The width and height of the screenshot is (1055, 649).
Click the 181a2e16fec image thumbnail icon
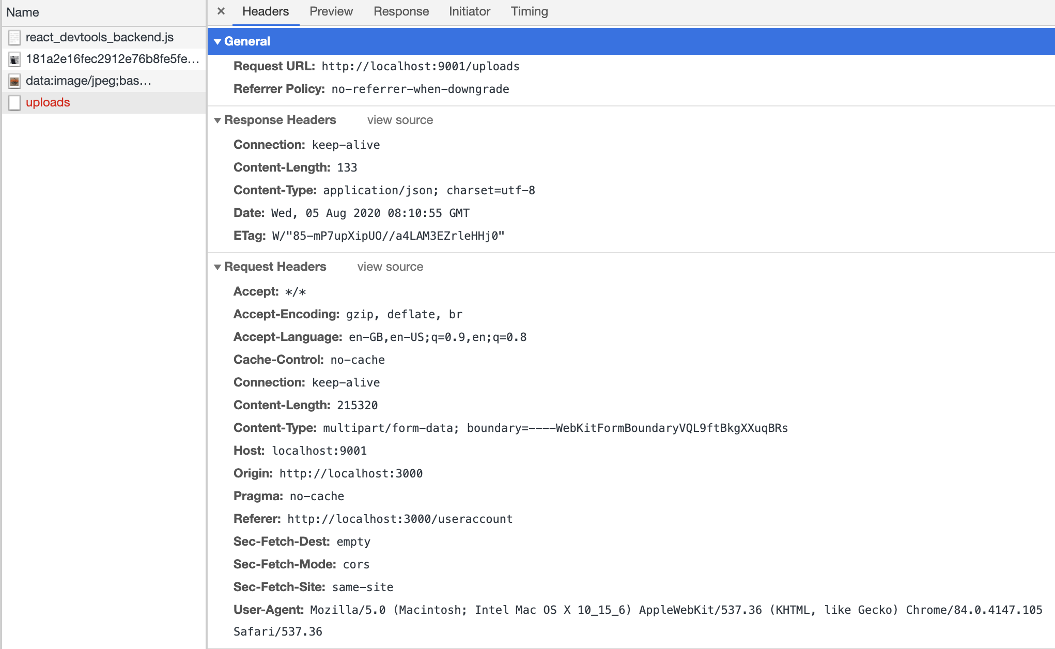[14, 59]
